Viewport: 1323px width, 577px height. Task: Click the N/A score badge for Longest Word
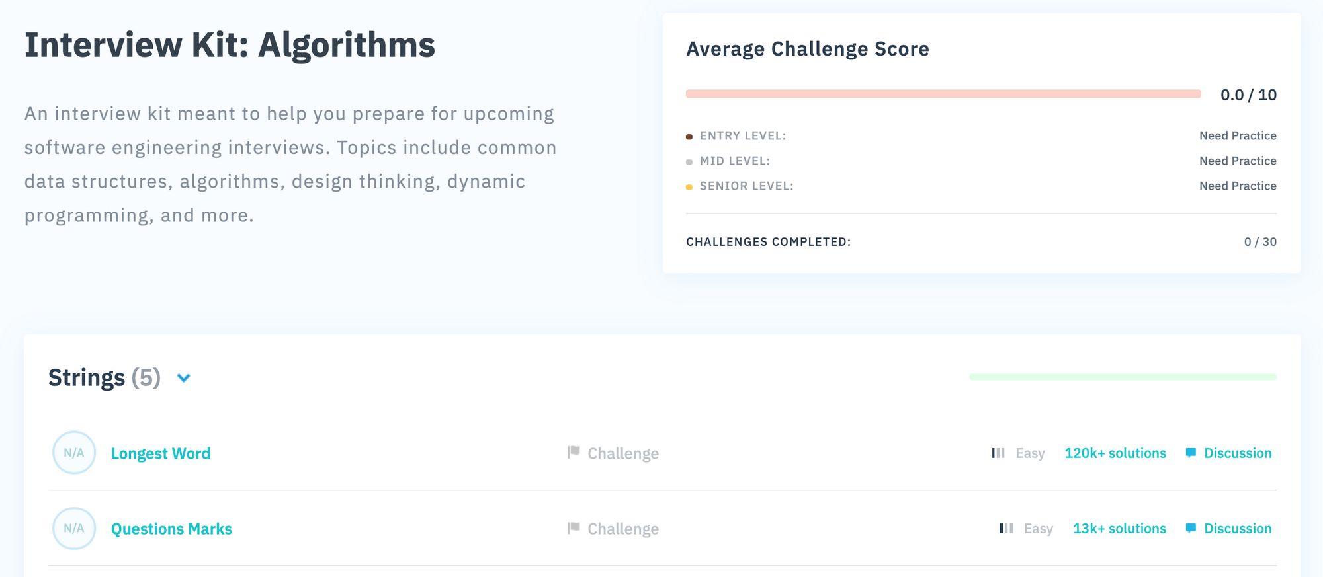[74, 453]
